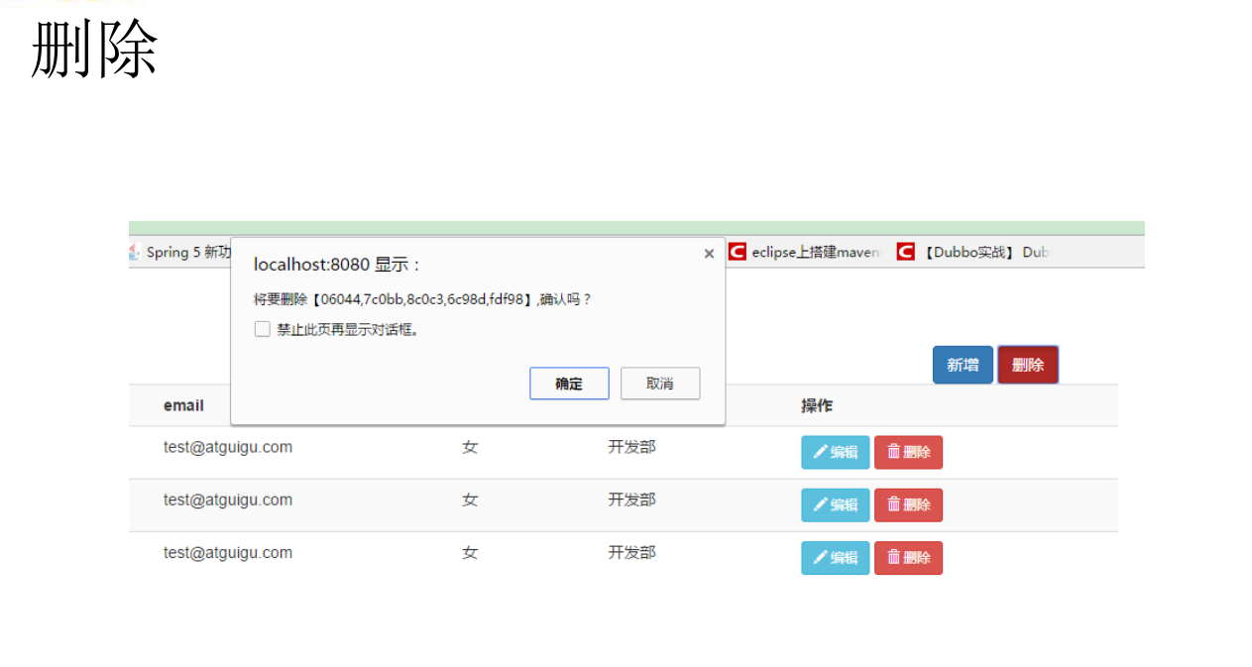This screenshot has width=1252, height=667.
Task: Close the localhost:8080 alert dialog
Action: click(x=709, y=254)
